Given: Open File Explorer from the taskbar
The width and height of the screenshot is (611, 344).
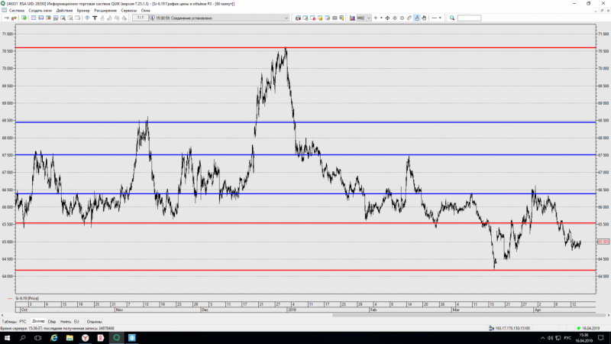Looking at the screenshot, I should [x=70, y=338].
